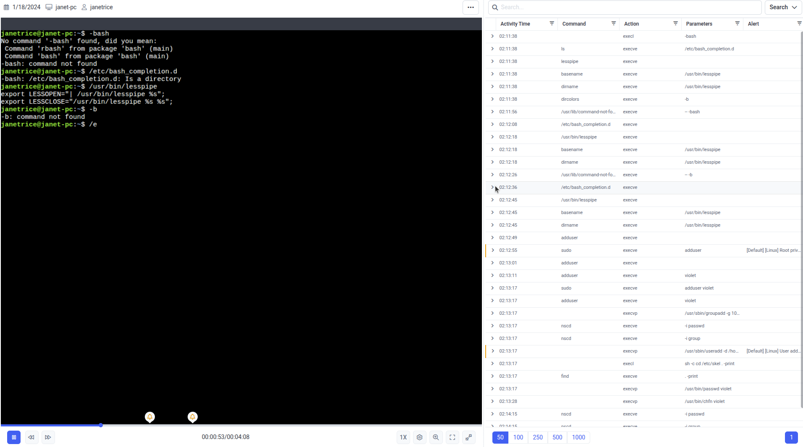Viewport: 803px width, 447px height.
Task: Change the 1X playback speed
Action: [x=403, y=437]
